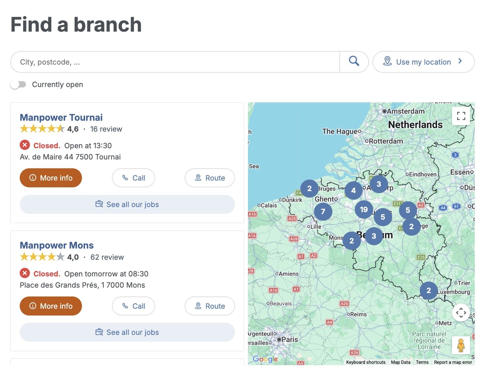Open the Manpower Tournai branch link
The height and width of the screenshot is (374, 485).
point(61,117)
